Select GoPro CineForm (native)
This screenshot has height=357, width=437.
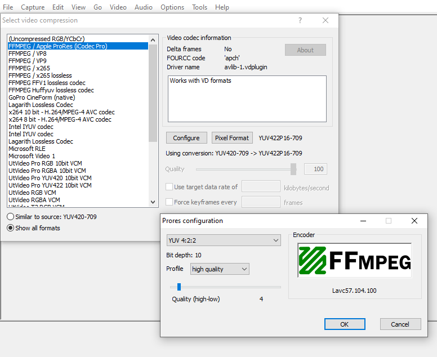click(x=78, y=97)
